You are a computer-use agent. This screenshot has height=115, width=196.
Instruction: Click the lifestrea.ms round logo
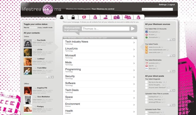click(48, 9)
